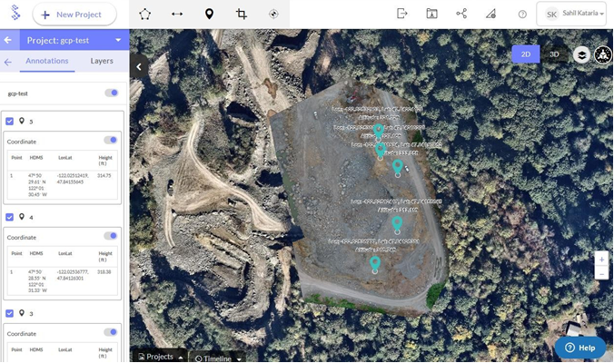Click LonLat value -122.02512419
Viewport: 614px width, 363px height.
click(x=73, y=176)
